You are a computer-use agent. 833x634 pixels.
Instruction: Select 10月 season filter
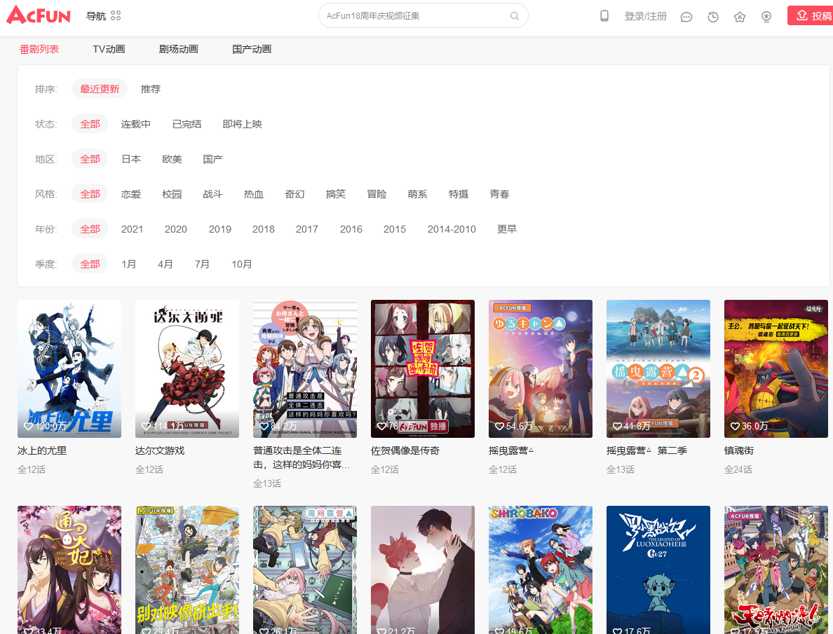[x=242, y=264]
